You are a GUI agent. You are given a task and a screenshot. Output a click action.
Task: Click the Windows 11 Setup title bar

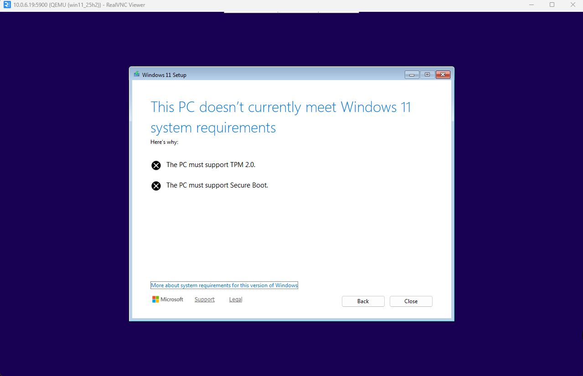tap(273, 74)
